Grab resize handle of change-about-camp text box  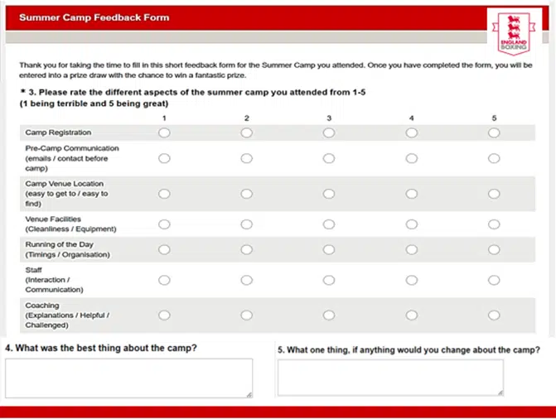(499, 392)
